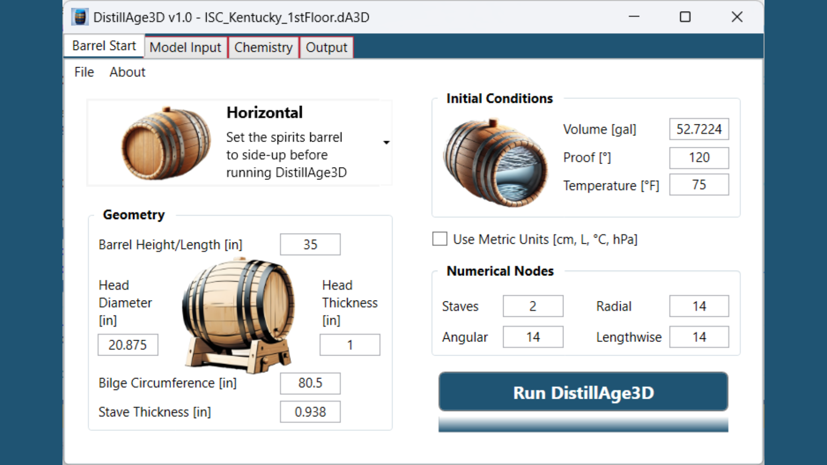Click the horizontal barrel orientation image
This screenshot has width=827, height=465.
[x=166, y=143]
